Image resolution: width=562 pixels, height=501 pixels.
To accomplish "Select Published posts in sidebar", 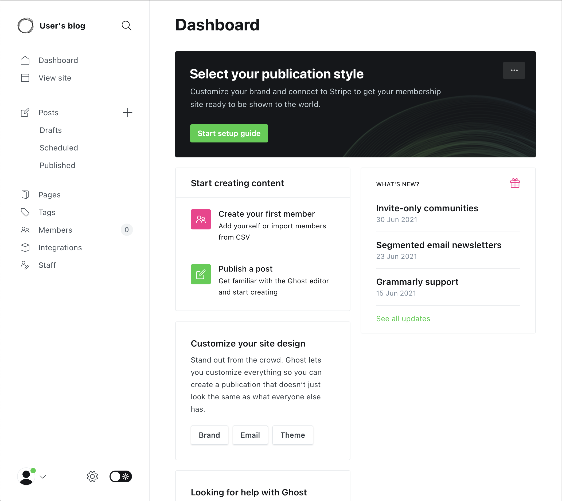I will (57, 165).
